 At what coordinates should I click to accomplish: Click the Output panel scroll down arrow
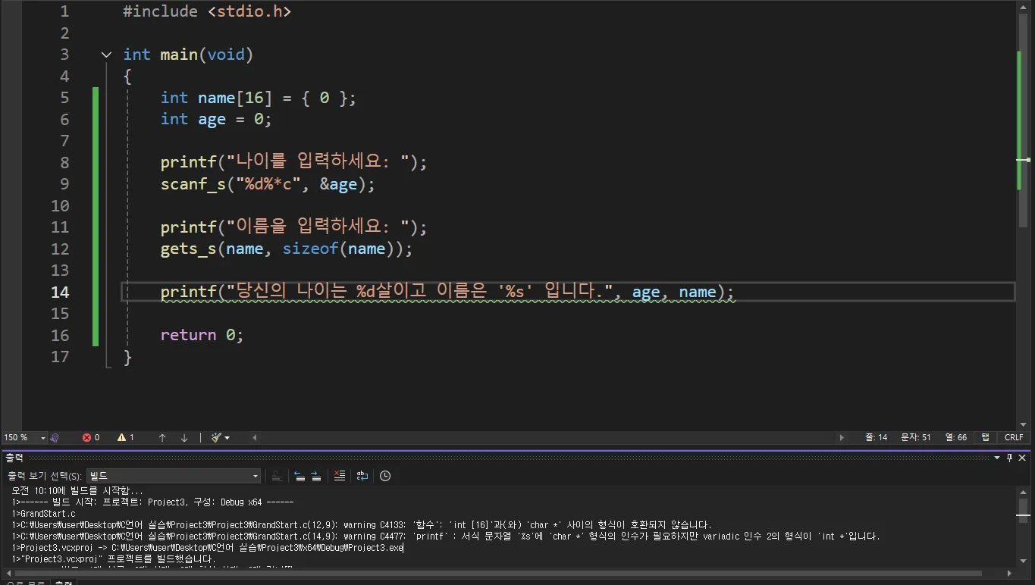1024,561
